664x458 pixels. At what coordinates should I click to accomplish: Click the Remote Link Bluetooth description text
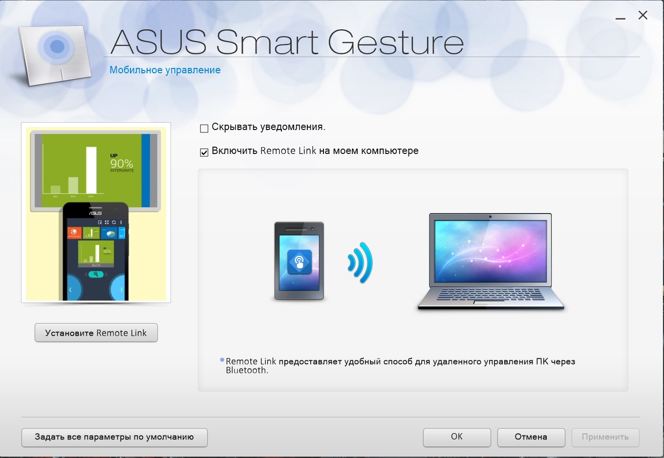point(400,366)
